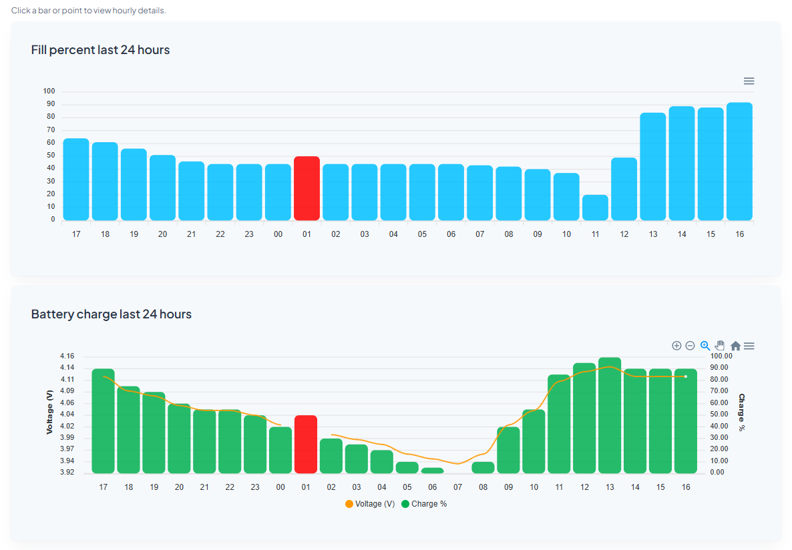
Task: Click the tallest fill bar at hour 16
Action: click(x=739, y=160)
